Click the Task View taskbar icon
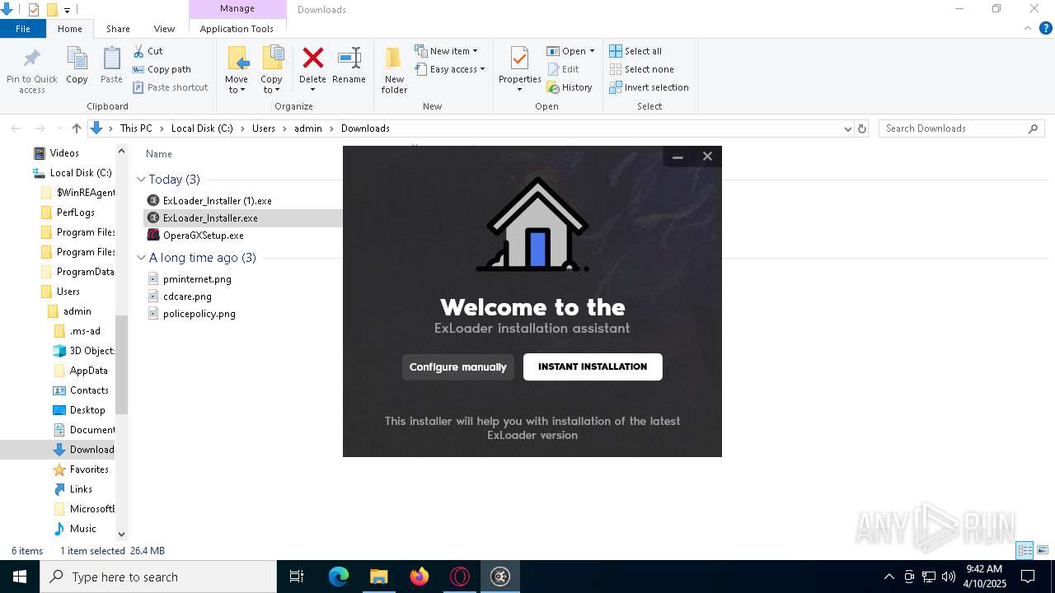 297,577
